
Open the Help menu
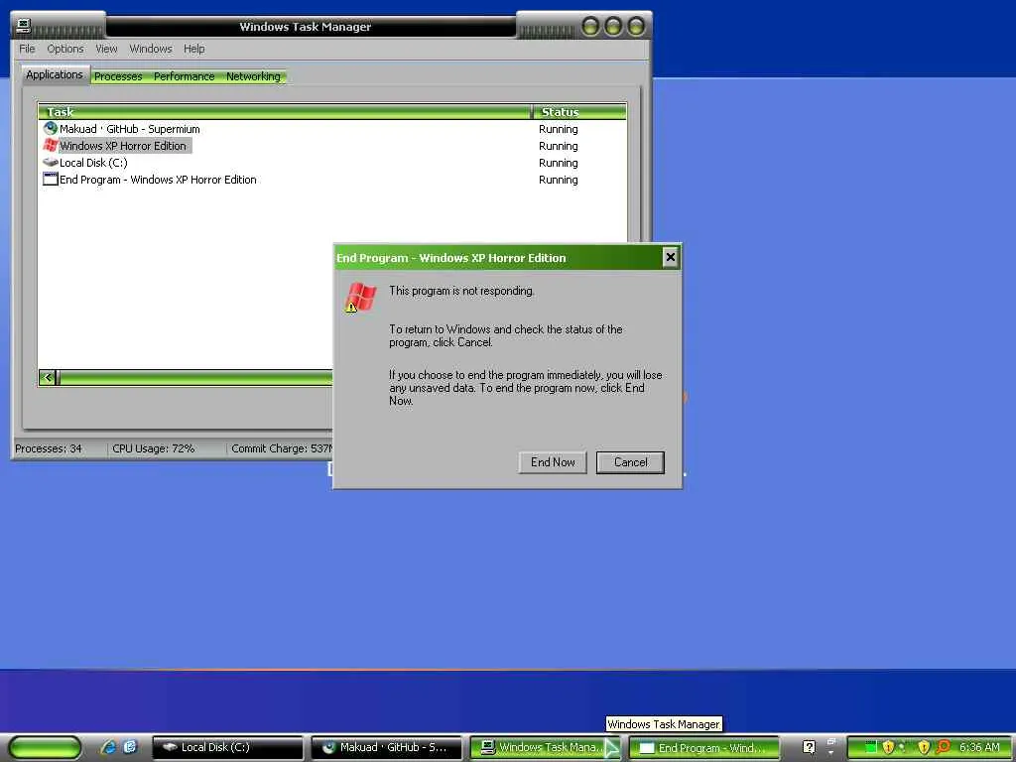coord(193,49)
